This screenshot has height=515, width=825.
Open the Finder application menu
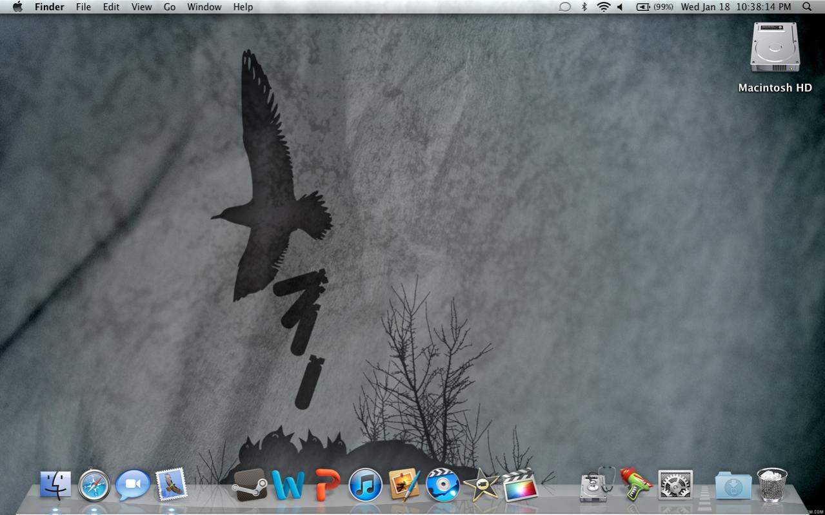(49, 7)
